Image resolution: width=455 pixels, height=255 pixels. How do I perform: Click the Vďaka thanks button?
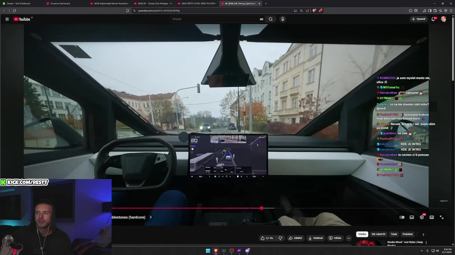335,238
